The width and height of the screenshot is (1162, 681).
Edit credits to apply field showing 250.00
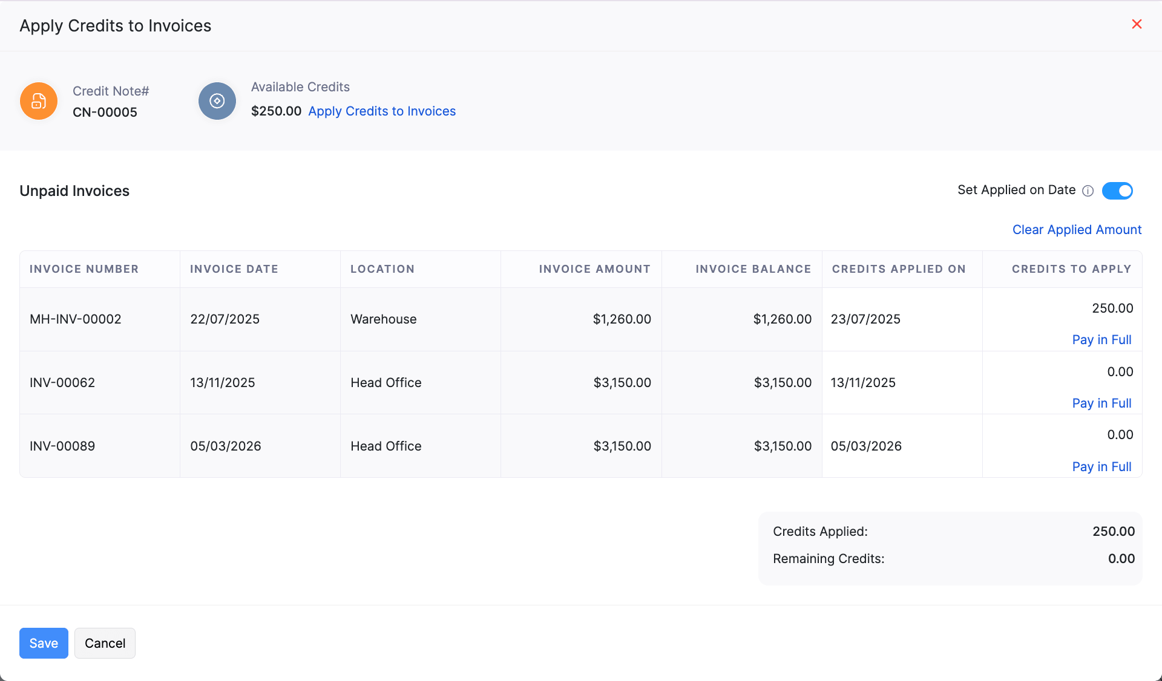tap(1063, 308)
